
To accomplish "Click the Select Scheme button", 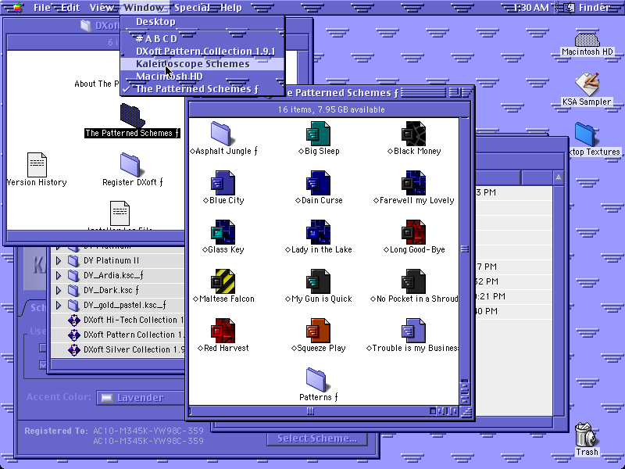I will tap(317, 439).
